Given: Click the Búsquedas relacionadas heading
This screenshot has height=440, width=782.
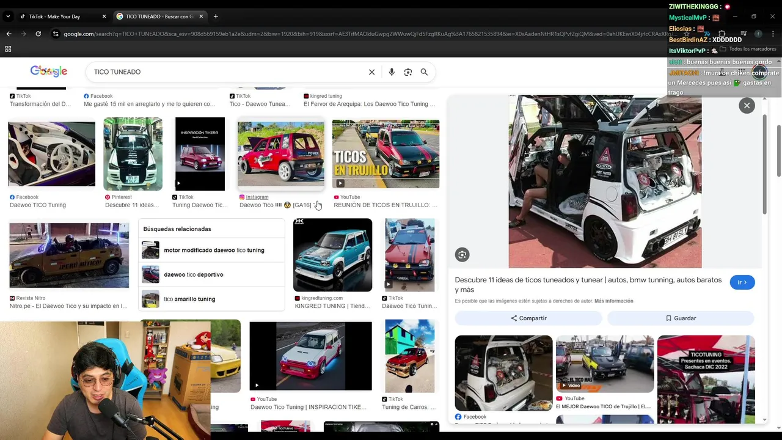Looking at the screenshot, I should tap(177, 229).
